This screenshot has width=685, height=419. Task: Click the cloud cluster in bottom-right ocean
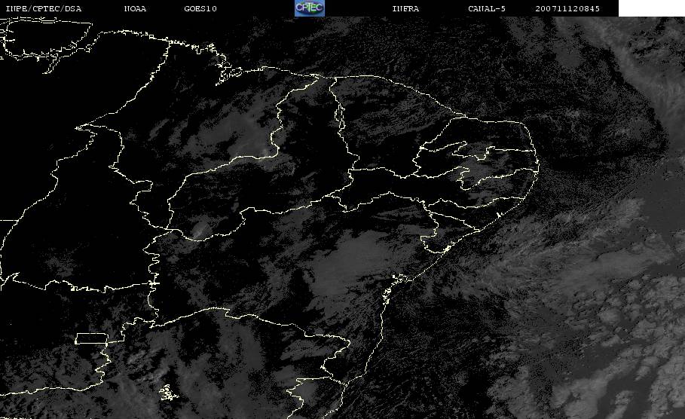pyautogui.click(x=603, y=339)
